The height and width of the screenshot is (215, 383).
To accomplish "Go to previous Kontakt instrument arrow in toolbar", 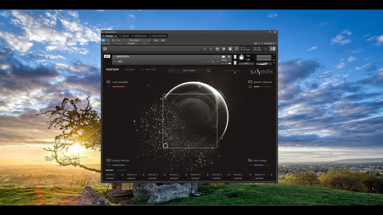I will point(205,49).
